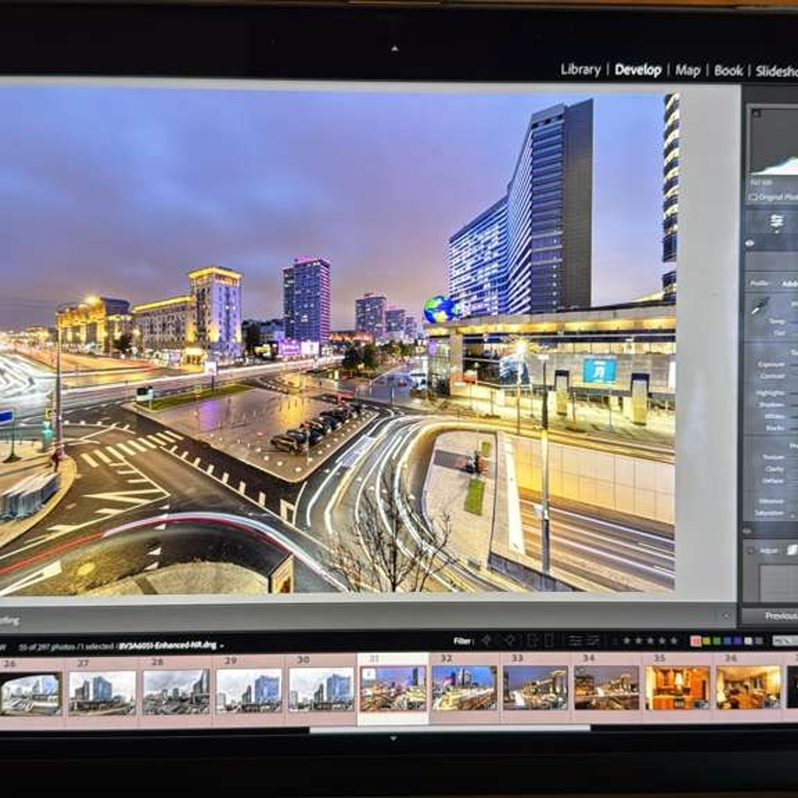Filter by the fifth rating star
798x798 pixels.
pos(673,640)
